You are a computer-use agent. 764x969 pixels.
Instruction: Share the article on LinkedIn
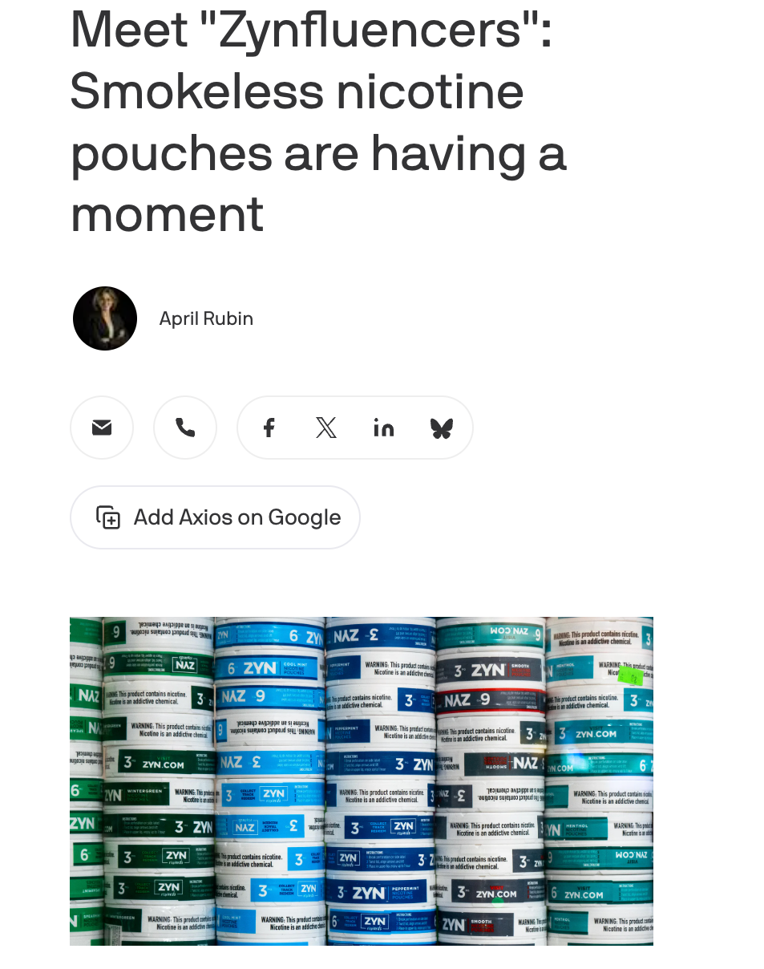pos(384,428)
